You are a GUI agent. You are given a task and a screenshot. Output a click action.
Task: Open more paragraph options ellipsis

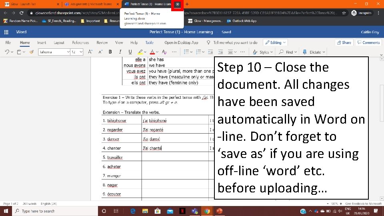click(242, 52)
